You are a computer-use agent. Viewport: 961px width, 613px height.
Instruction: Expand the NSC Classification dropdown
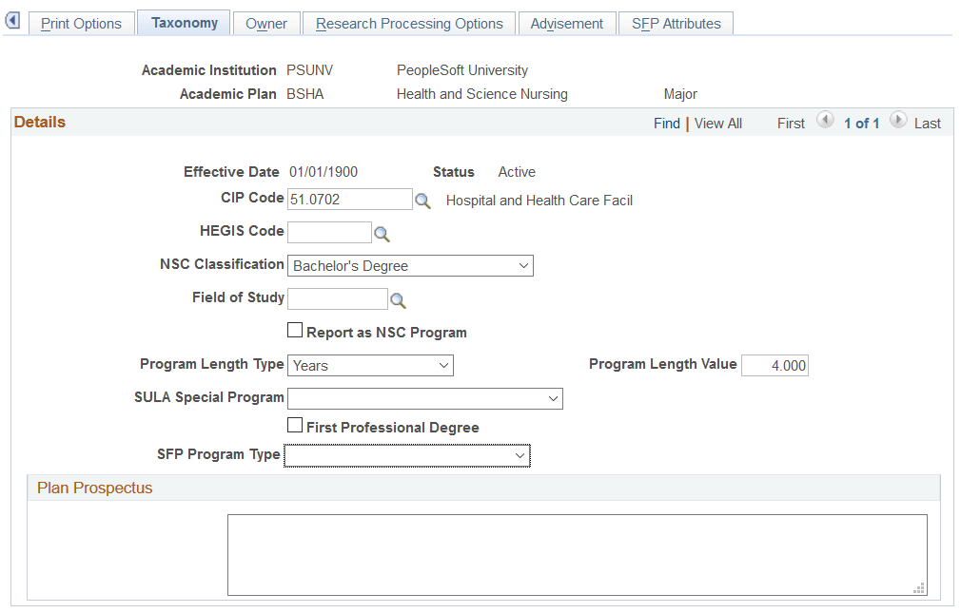pyautogui.click(x=410, y=266)
